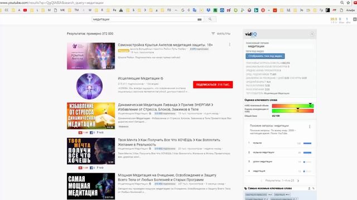Click the Подписаться subscribe button
This screenshot has width=357, height=200.
(x=213, y=84)
